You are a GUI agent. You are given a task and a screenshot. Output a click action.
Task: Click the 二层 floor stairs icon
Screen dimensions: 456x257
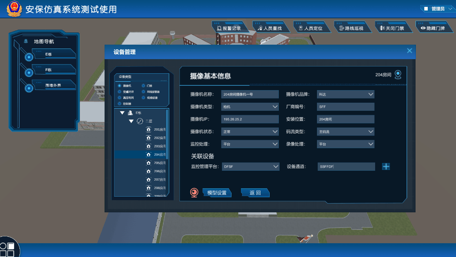point(140,121)
